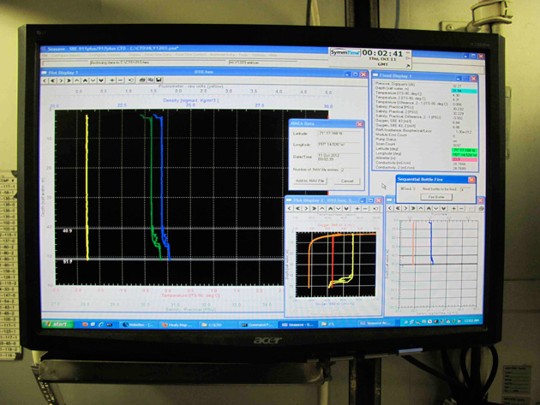Copy the plot in Plot Display 1

(x=150, y=80)
